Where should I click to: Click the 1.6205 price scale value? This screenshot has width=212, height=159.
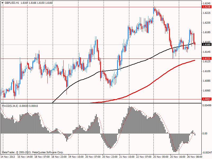pyautogui.click(x=207, y=23)
